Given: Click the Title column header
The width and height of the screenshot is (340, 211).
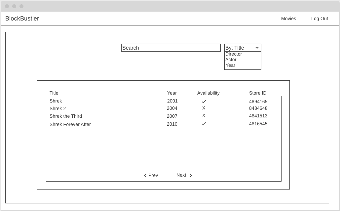Looking at the screenshot, I should (x=54, y=93).
